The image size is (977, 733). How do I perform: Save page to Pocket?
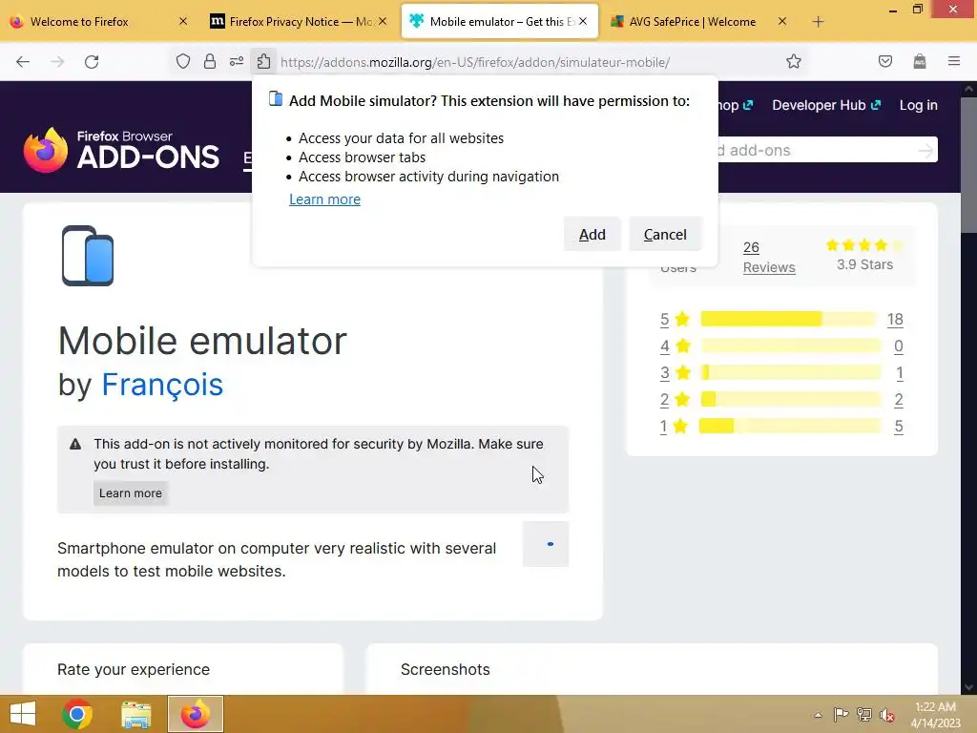884,62
